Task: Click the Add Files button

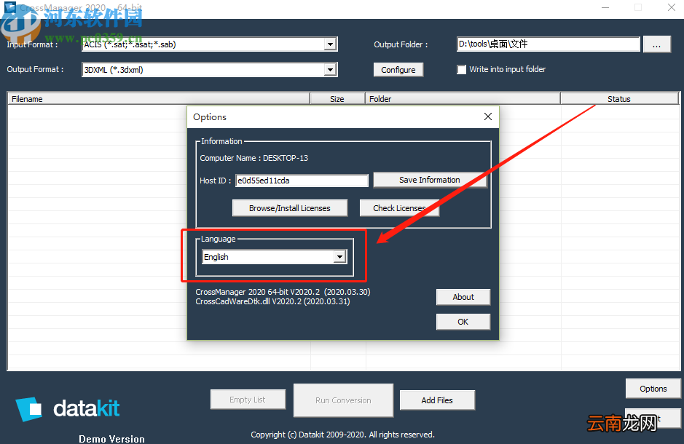Action: pos(437,400)
